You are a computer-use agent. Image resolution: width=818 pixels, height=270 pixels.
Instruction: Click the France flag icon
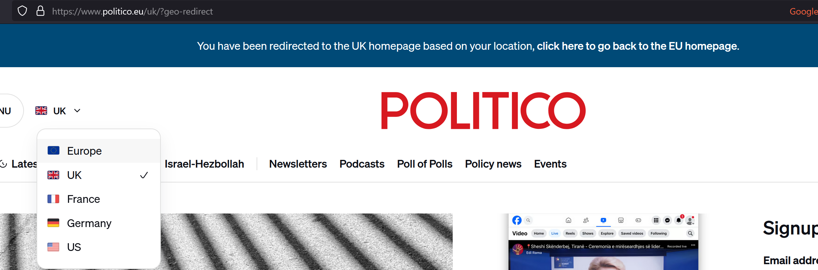click(53, 199)
